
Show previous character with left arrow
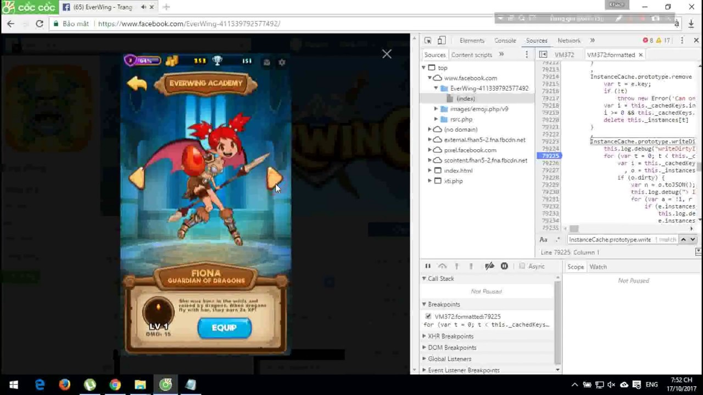click(x=136, y=178)
